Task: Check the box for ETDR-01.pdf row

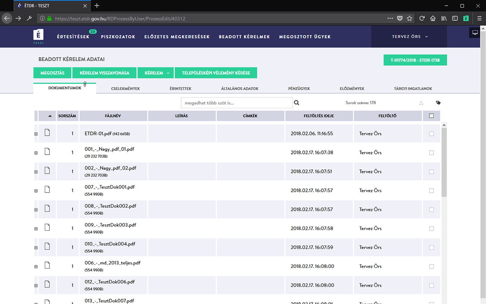Action: pyautogui.click(x=431, y=134)
